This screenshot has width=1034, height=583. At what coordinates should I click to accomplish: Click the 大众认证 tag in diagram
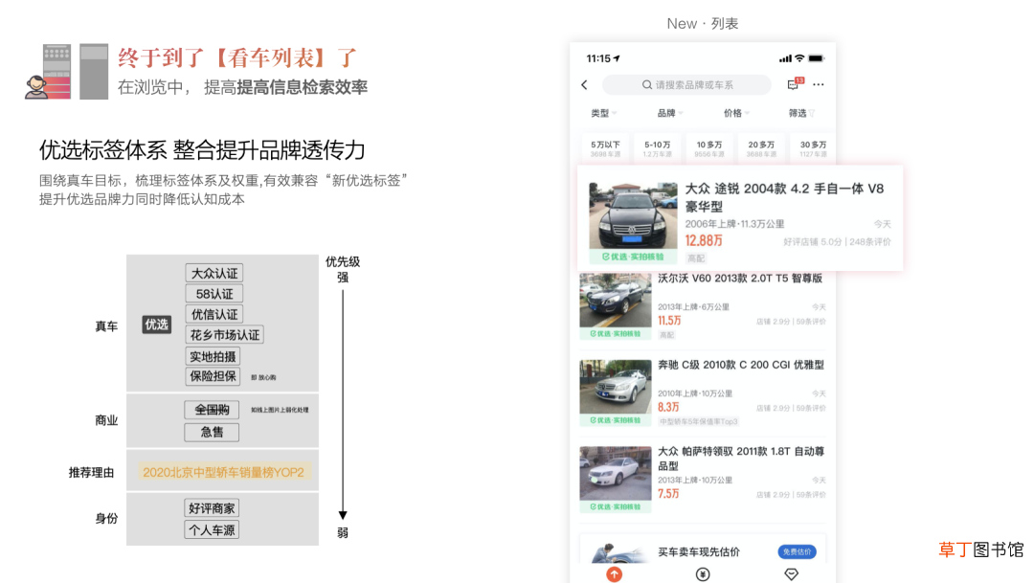(x=214, y=273)
